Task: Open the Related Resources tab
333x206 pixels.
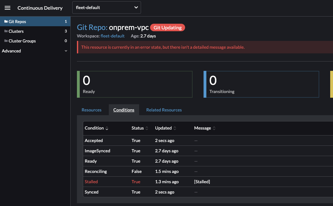Action: coord(164,110)
